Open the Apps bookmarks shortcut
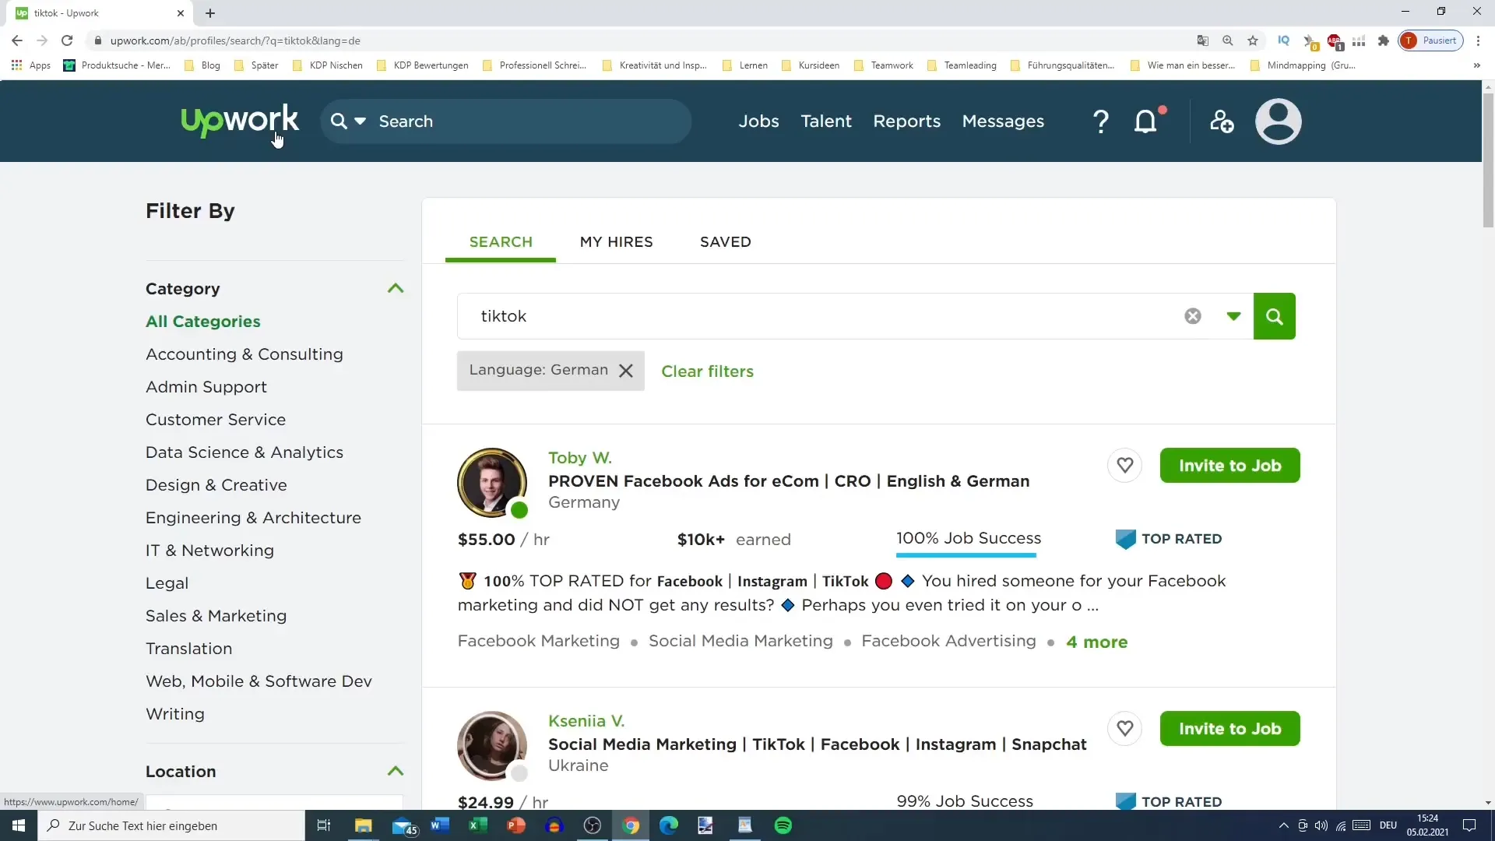The image size is (1495, 841). pyautogui.click(x=31, y=65)
